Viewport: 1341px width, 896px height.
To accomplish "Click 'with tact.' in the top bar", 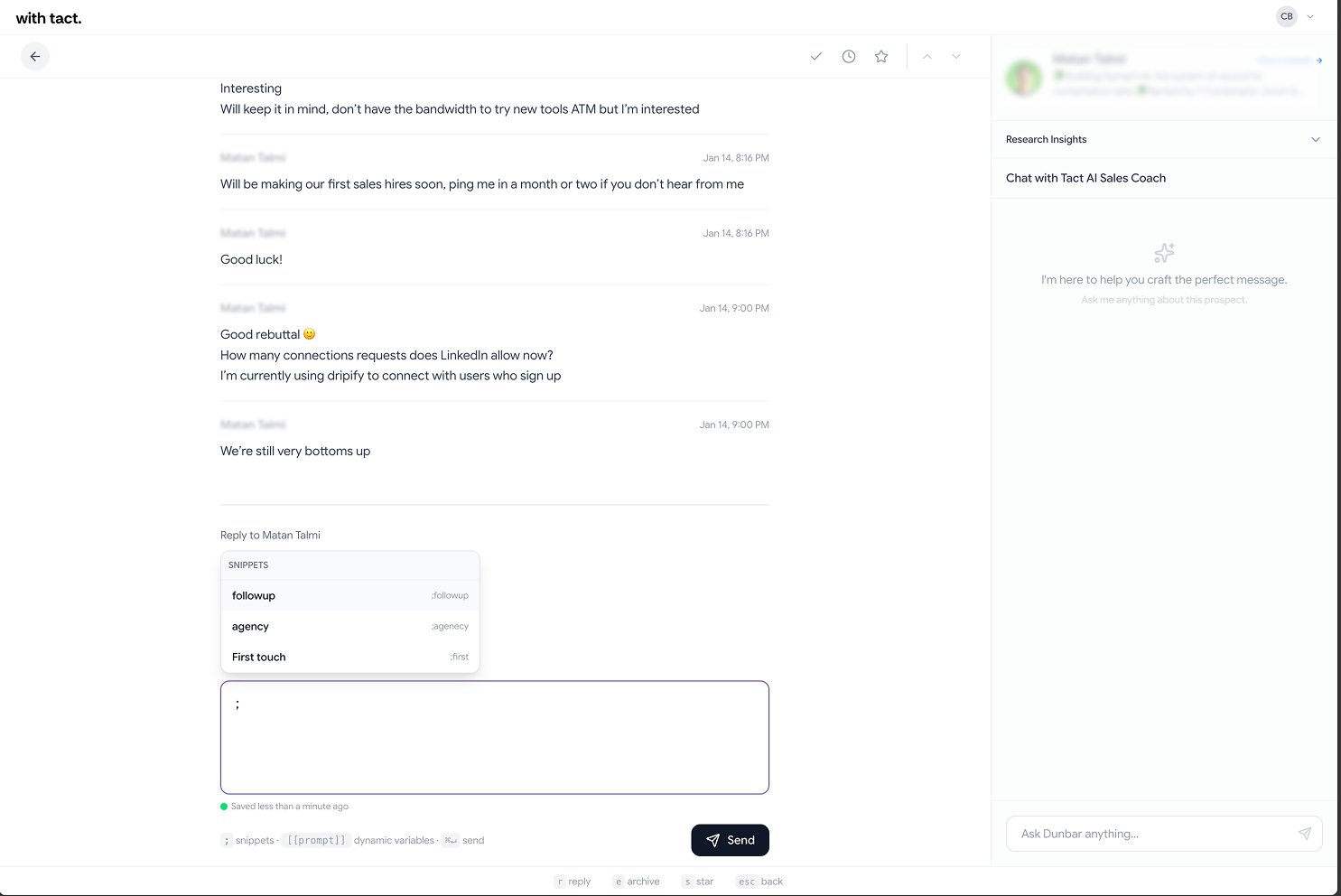I will (49, 17).
